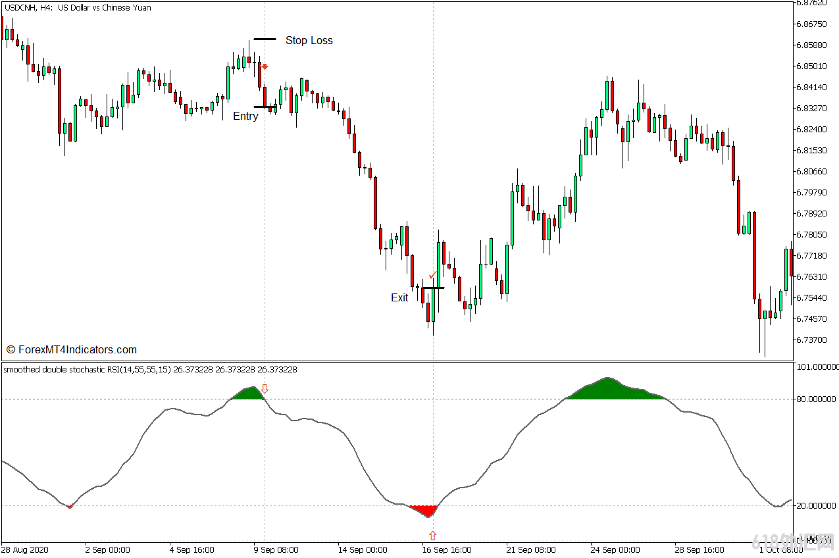Select the orange down arrow on the stochastic panel

265,390
